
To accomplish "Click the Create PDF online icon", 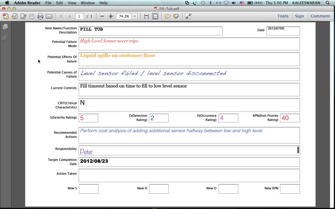I will click(x=6, y=16).
